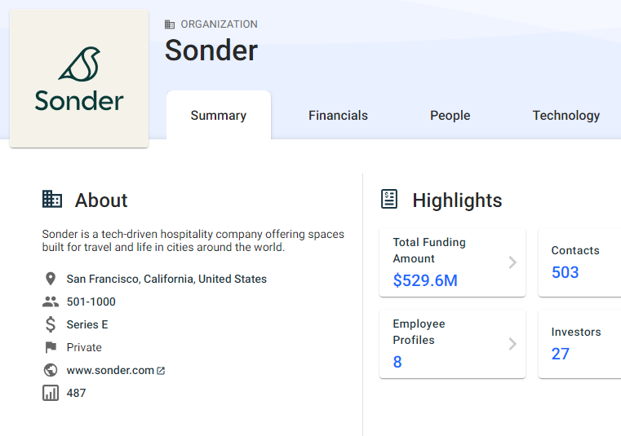Go to the Technology tab
Screen dimensions: 621x436
coord(566,116)
